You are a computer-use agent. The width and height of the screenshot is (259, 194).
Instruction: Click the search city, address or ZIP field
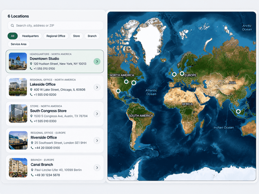pyautogui.click(x=55, y=25)
